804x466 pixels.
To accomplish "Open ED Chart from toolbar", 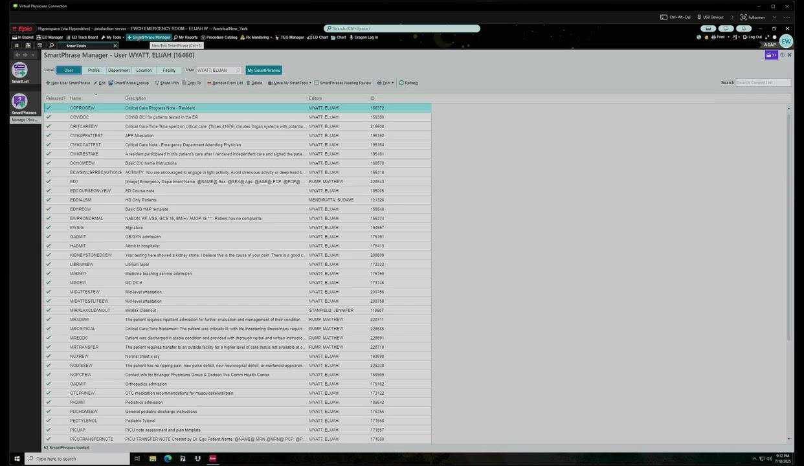I will click(x=318, y=38).
